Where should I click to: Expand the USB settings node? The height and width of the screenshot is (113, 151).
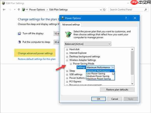click(x=67, y=75)
